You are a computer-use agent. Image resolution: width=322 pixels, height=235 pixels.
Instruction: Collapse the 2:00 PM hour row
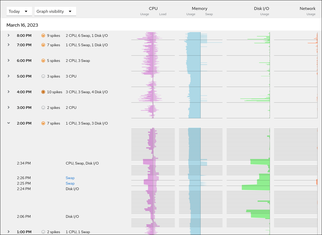pos(9,123)
